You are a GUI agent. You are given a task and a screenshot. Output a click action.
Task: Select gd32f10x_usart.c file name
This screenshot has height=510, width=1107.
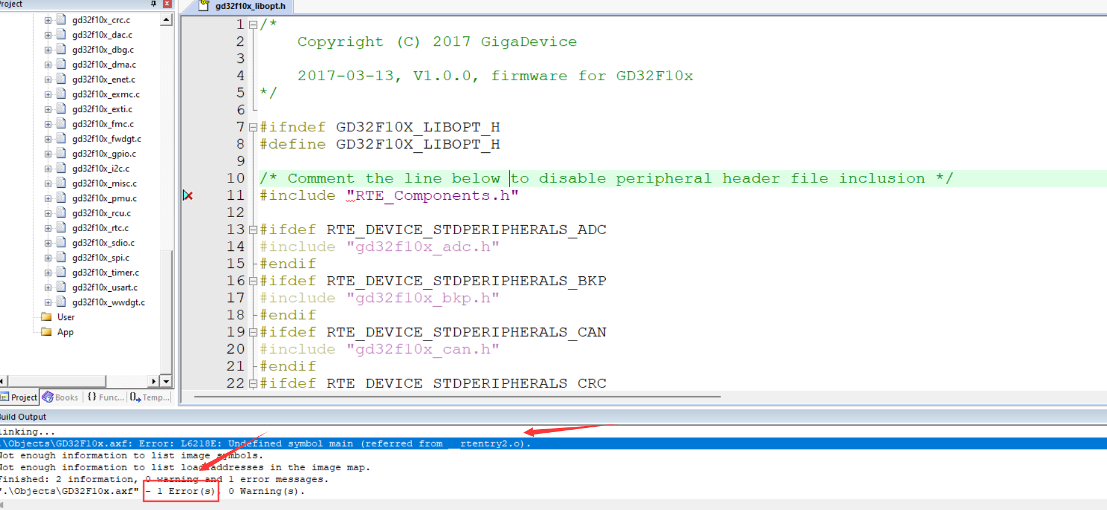[x=105, y=288]
